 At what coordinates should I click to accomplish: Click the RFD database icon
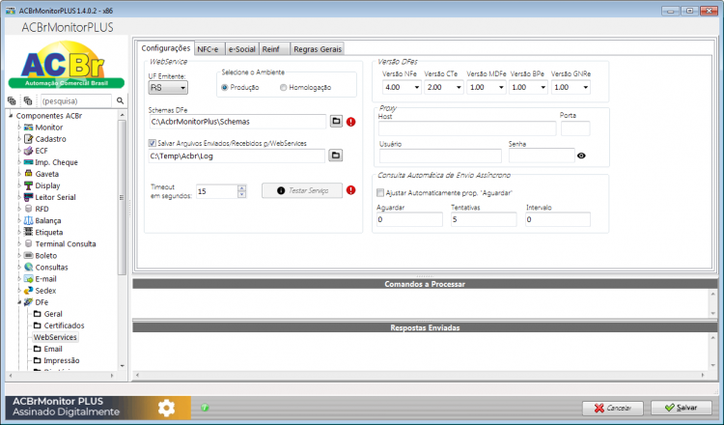click(x=29, y=209)
